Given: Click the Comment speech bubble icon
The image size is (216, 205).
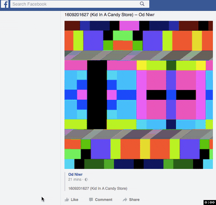Looking at the screenshot, I should [91, 200].
